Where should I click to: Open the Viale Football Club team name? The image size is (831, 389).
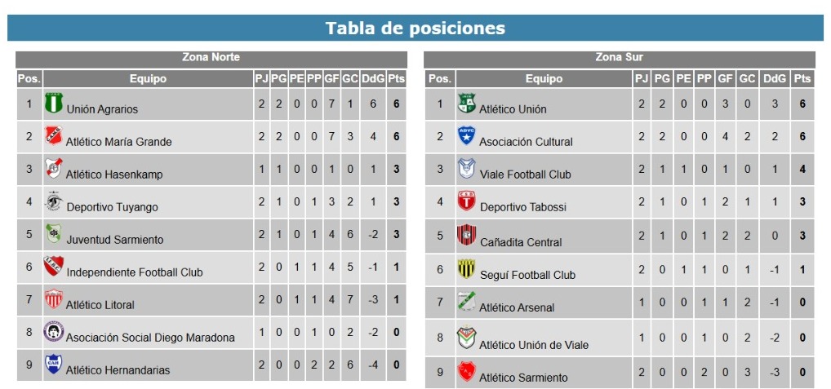point(525,175)
